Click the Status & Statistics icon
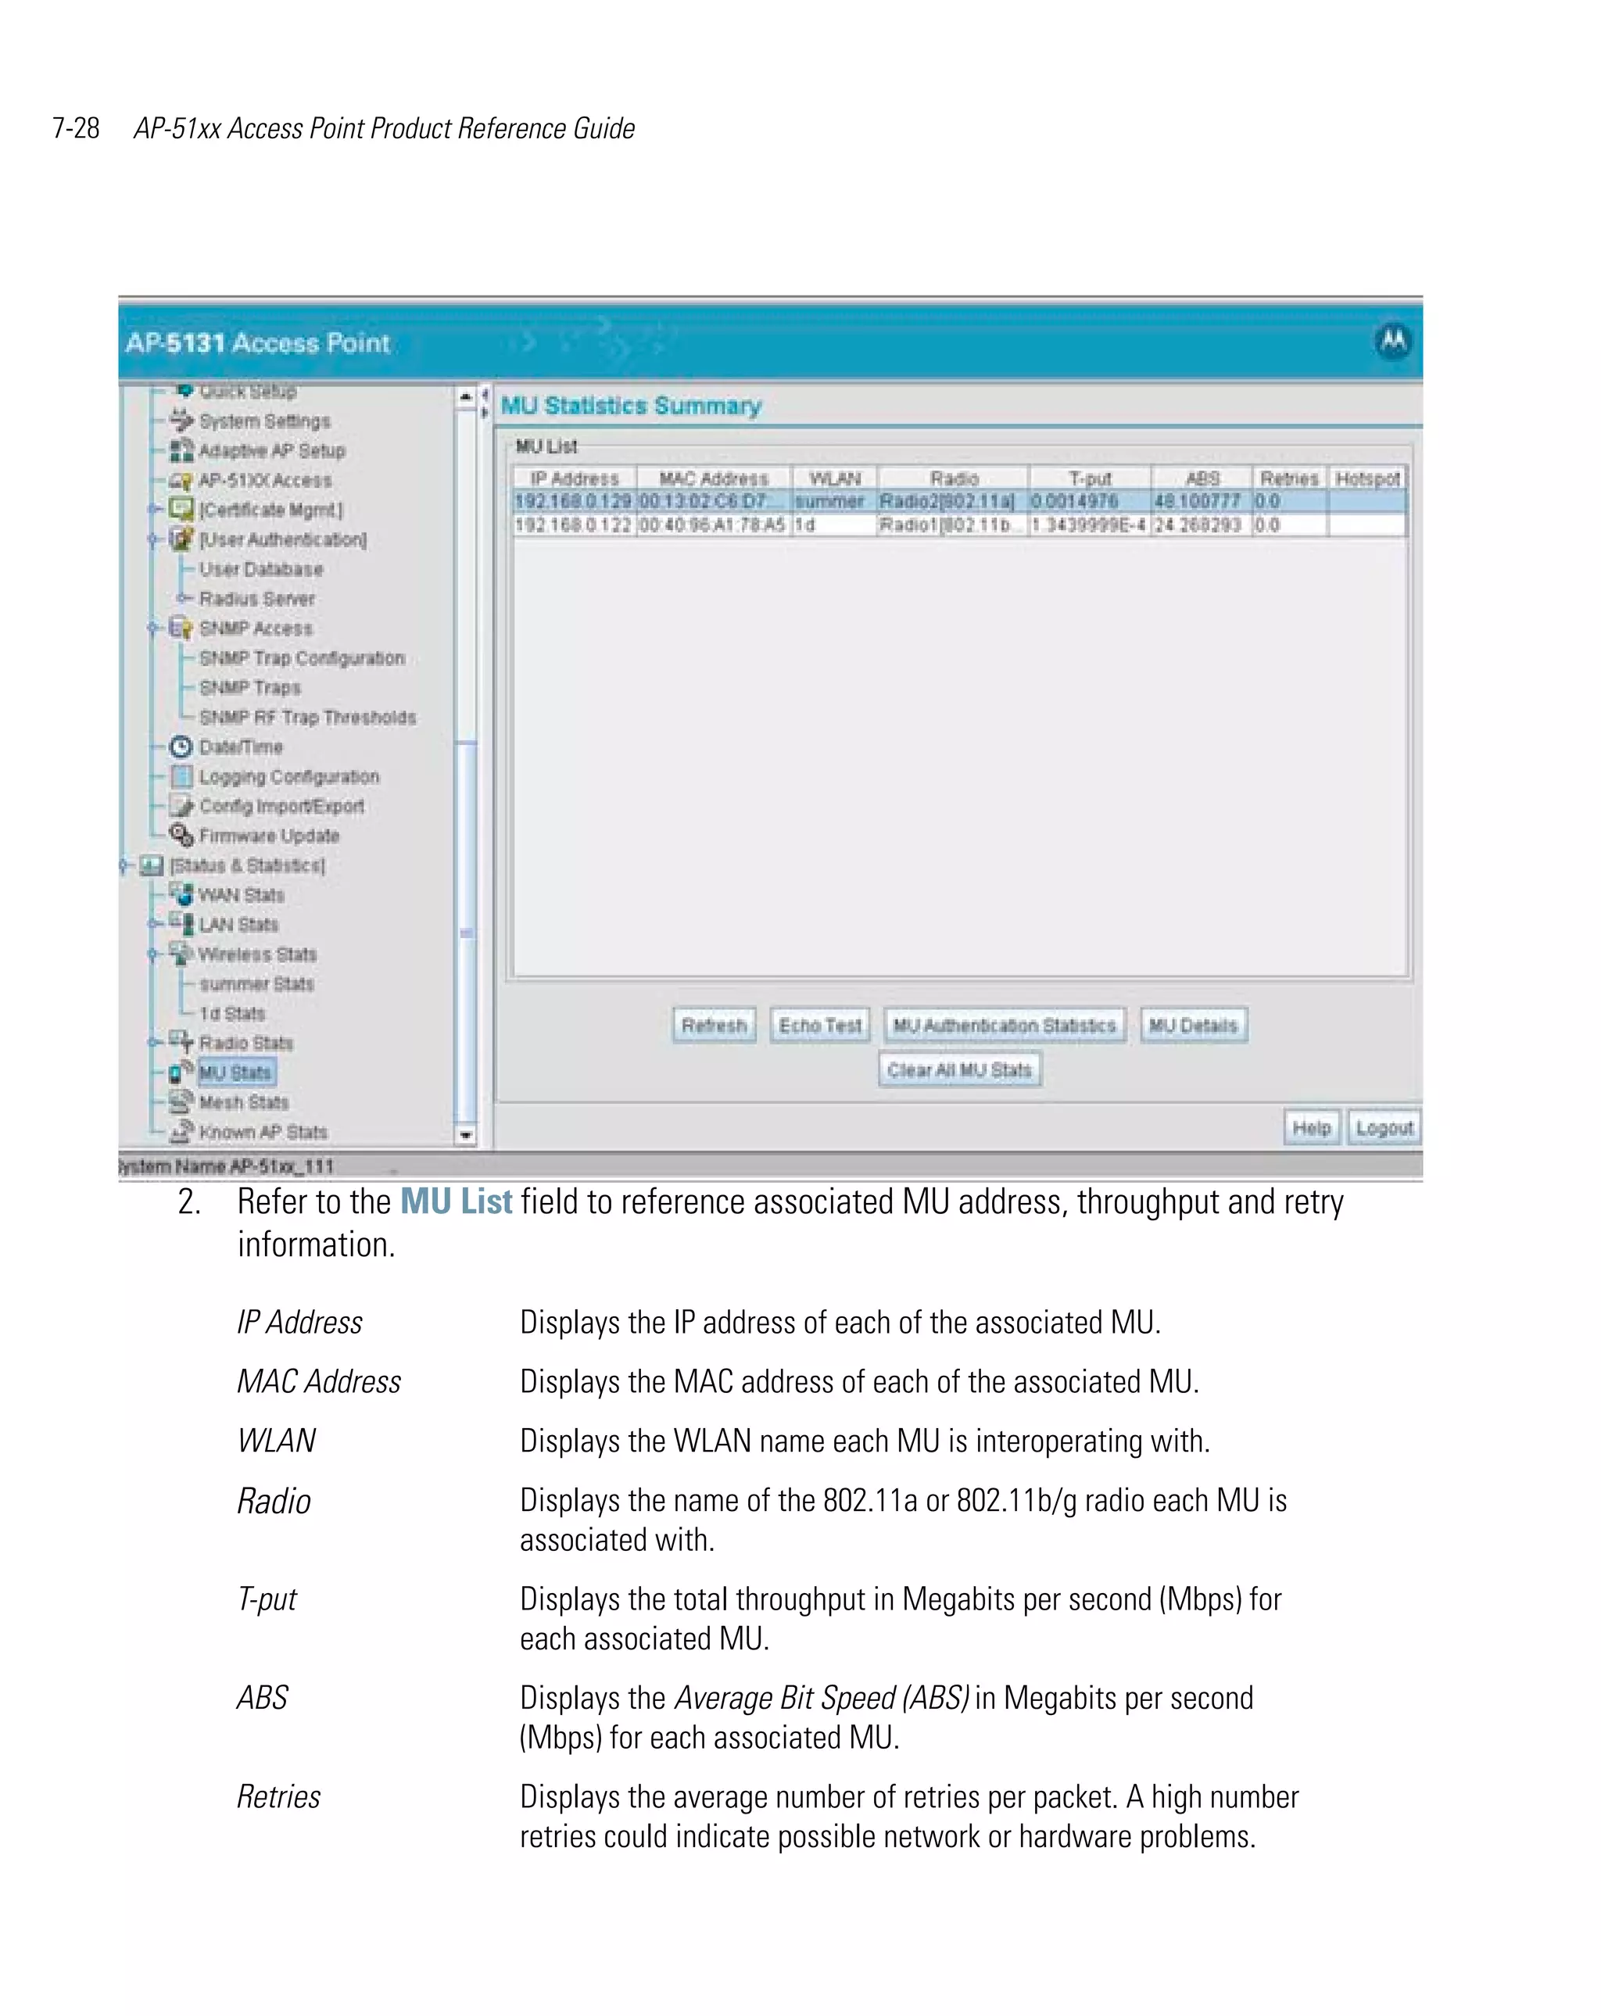 152,865
